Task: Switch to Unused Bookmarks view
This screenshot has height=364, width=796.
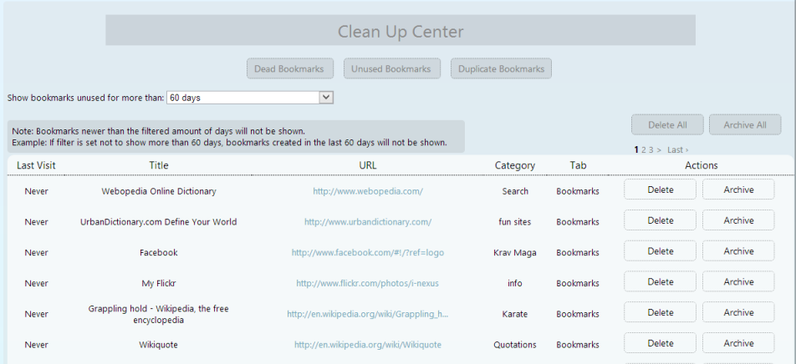Action: (x=390, y=69)
